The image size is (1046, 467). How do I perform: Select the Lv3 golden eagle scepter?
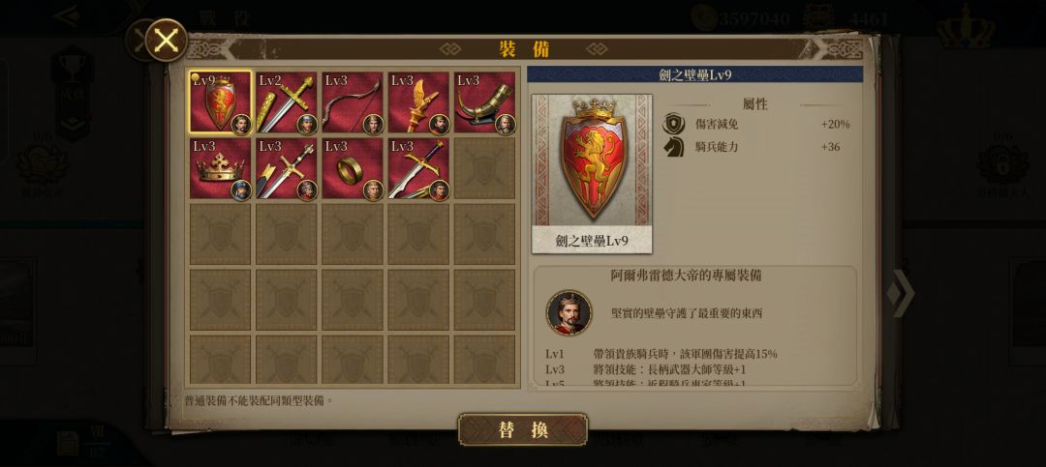418,102
